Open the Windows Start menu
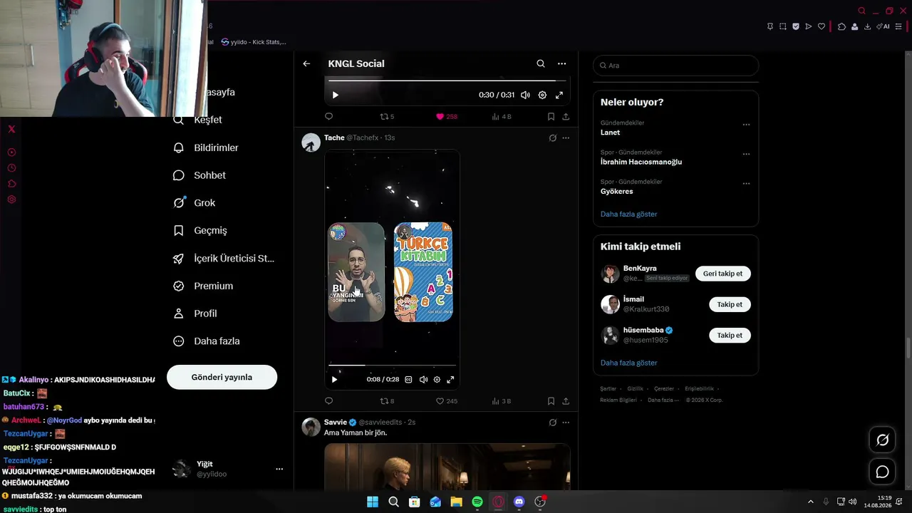This screenshot has width=912, height=513. pyautogui.click(x=373, y=502)
